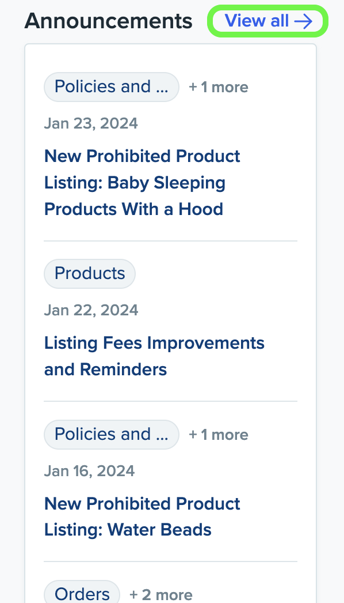Click the second 'New Prohibited Product Listing' title
The image size is (344, 603).
click(142, 517)
